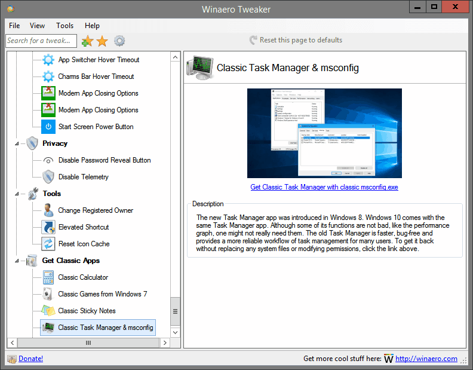This screenshot has width=473, height=370.
Task: Open the bookmarks gold star icon
Action: [102, 41]
